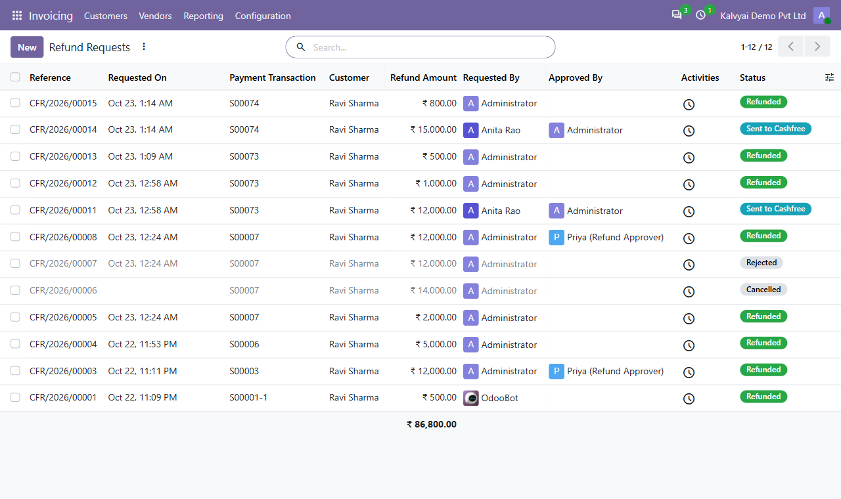Viewport: 841px width, 499px height.
Task: Select the CFR/2026/00004 row checkbox
Action: click(15, 344)
